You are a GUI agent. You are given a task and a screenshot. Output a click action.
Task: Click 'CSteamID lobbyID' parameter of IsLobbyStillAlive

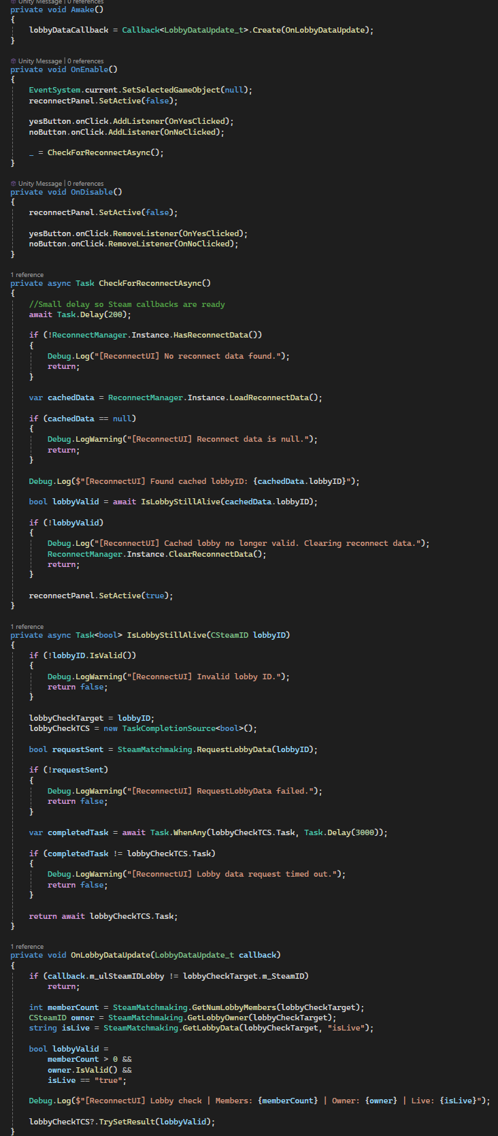(250, 635)
